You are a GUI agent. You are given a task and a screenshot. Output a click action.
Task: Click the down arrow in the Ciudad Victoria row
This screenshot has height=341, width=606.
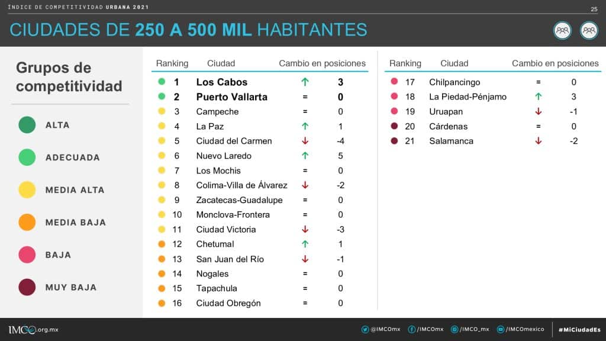pyautogui.click(x=305, y=229)
